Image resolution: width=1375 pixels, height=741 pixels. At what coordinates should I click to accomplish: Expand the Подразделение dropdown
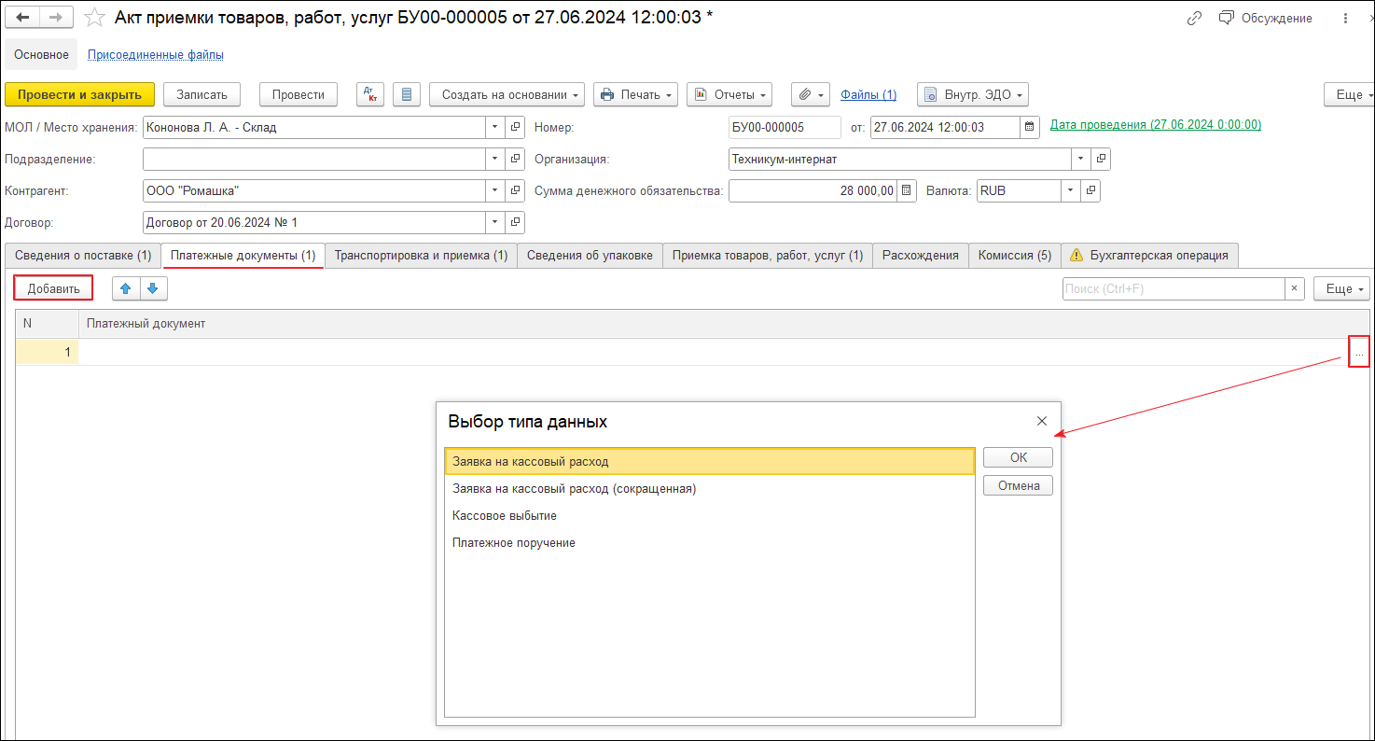[495, 159]
